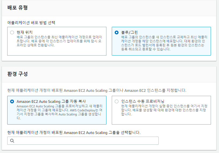The width and height of the screenshot is (219, 153).
Task: Click the 배포 유형 section heading
Action: click(17, 8)
